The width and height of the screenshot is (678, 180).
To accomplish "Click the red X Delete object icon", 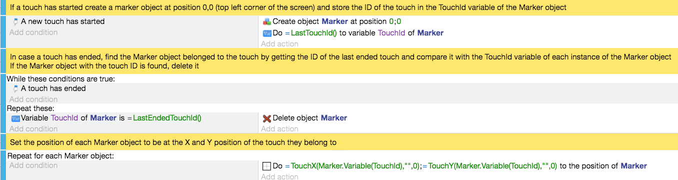I will coord(266,118).
